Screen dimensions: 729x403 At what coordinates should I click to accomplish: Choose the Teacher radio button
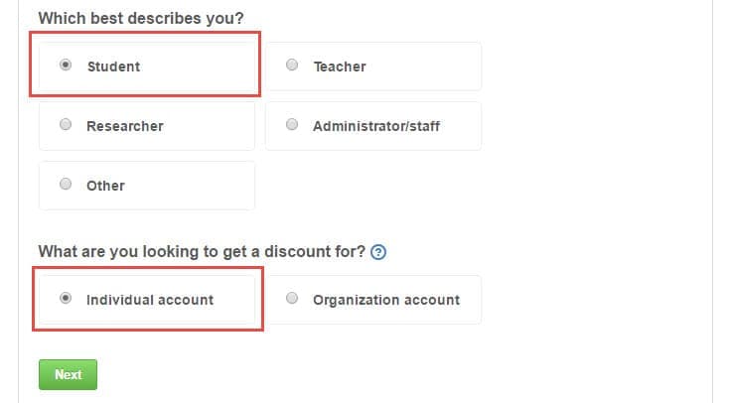tap(292, 66)
